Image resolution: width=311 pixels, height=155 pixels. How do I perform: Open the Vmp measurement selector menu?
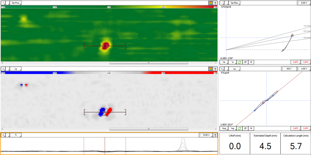pos(224,128)
